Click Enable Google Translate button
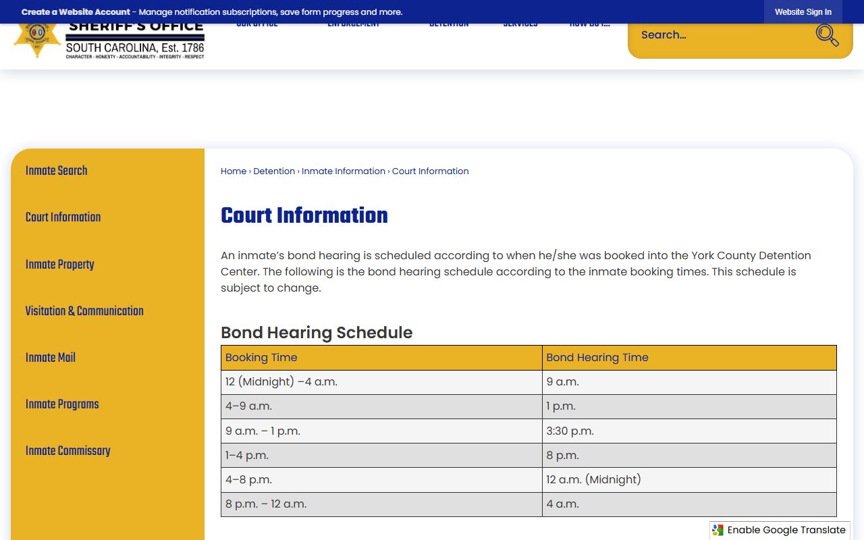The width and height of the screenshot is (864, 540). (x=780, y=531)
